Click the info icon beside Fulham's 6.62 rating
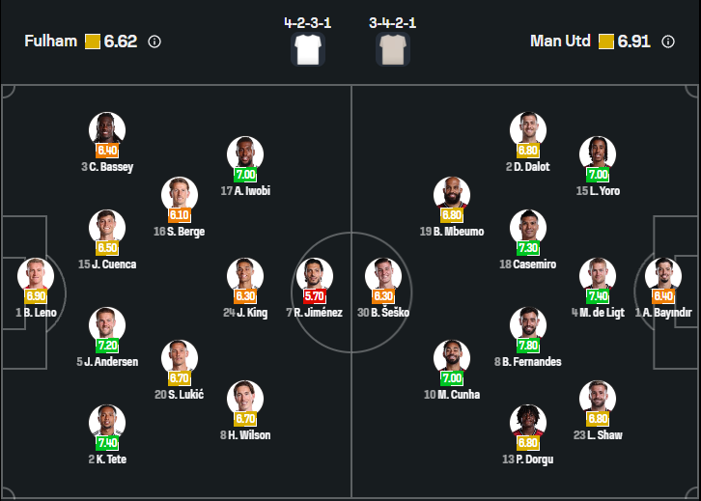The width and height of the screenshot is (701, 501). (x=154, y=42)
